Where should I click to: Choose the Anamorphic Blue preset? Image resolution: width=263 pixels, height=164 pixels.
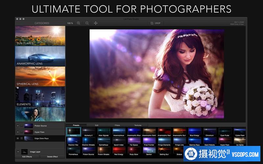pos(134,132)
